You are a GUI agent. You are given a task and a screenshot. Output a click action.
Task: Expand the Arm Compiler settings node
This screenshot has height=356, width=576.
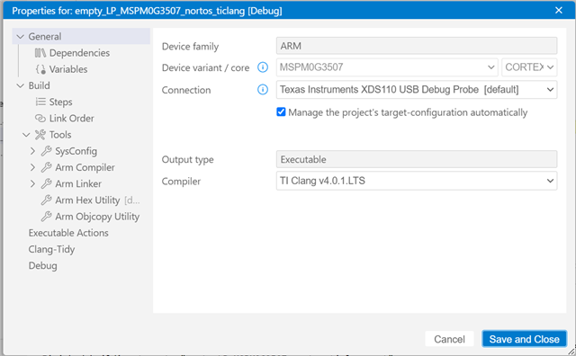tap(32, 167)
